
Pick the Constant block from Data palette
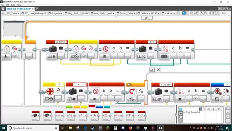(x=47, y=116)
